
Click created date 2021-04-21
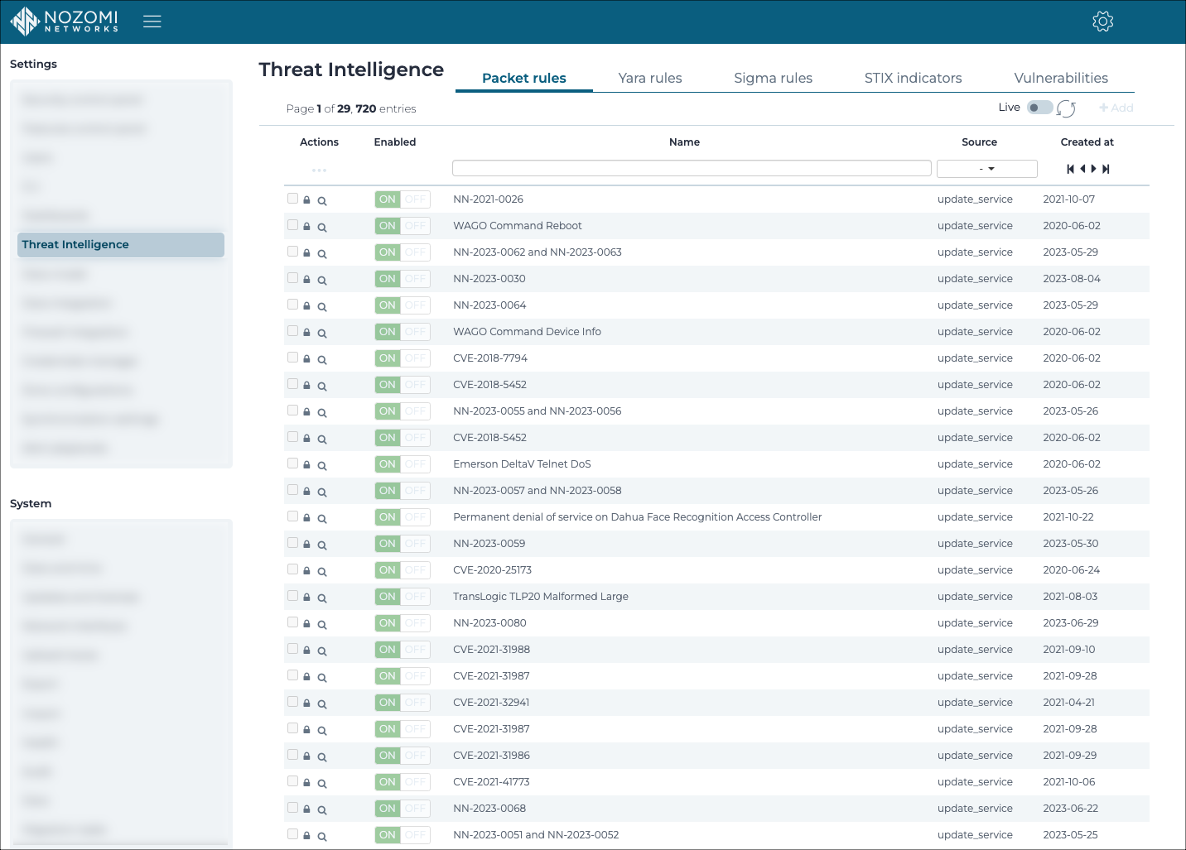pyautogui.click(x=1068, y=703)
